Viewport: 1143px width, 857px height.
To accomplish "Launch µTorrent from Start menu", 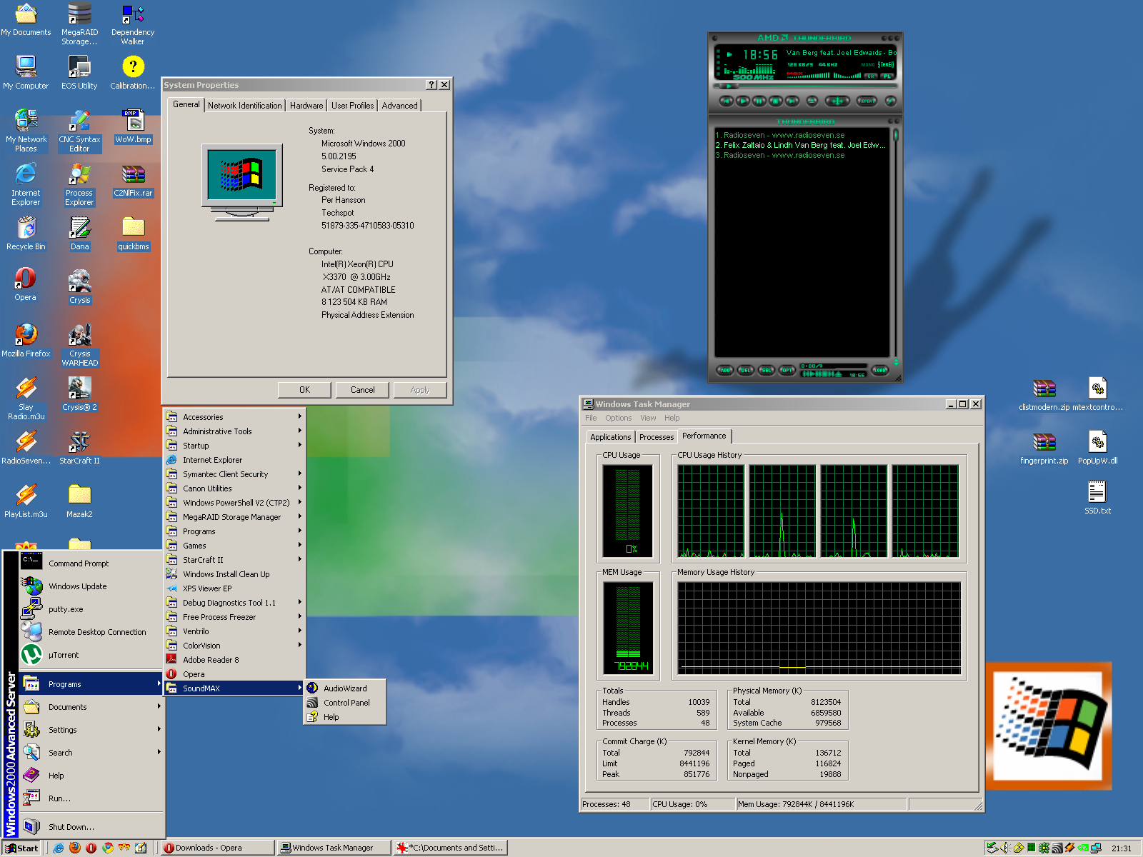I will [x=91, y=655].
